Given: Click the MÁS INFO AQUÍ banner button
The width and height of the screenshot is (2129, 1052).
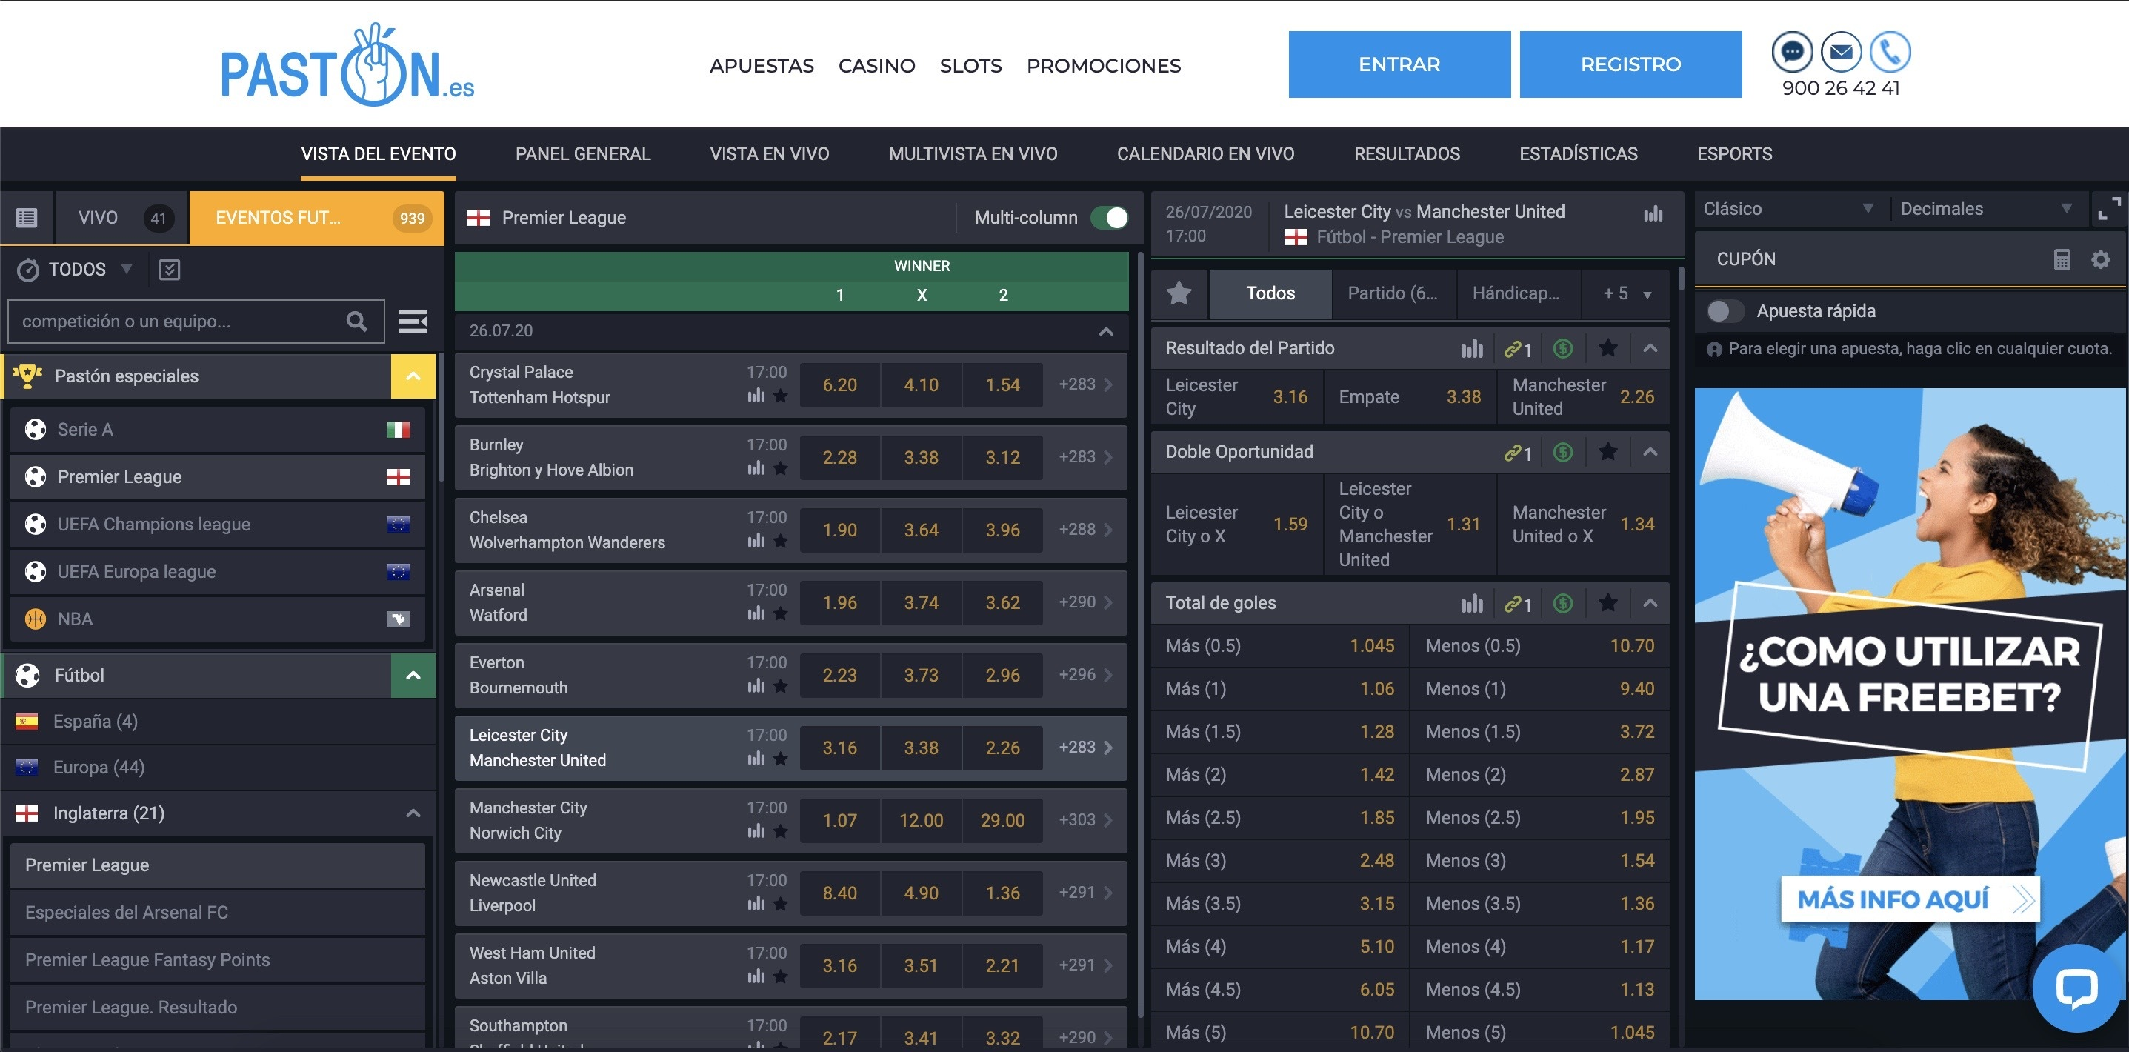Looking at the screenshot, I should (x=1909, y=899).
